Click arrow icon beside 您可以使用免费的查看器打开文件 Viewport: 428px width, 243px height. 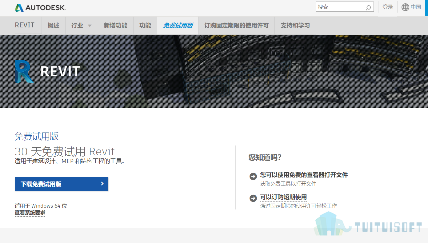pos(253,176)
